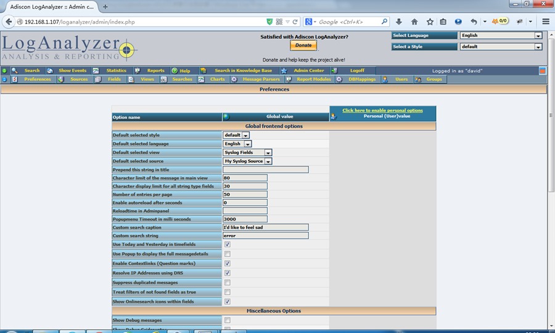Open the Firefox hamburger menu

[546, 22]
